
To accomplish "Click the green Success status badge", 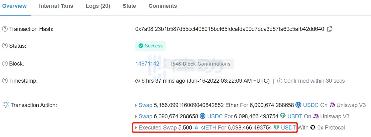I will [x=150, y=46].
